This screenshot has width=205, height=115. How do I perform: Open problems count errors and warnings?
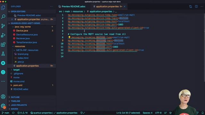[x=22, y=113]
